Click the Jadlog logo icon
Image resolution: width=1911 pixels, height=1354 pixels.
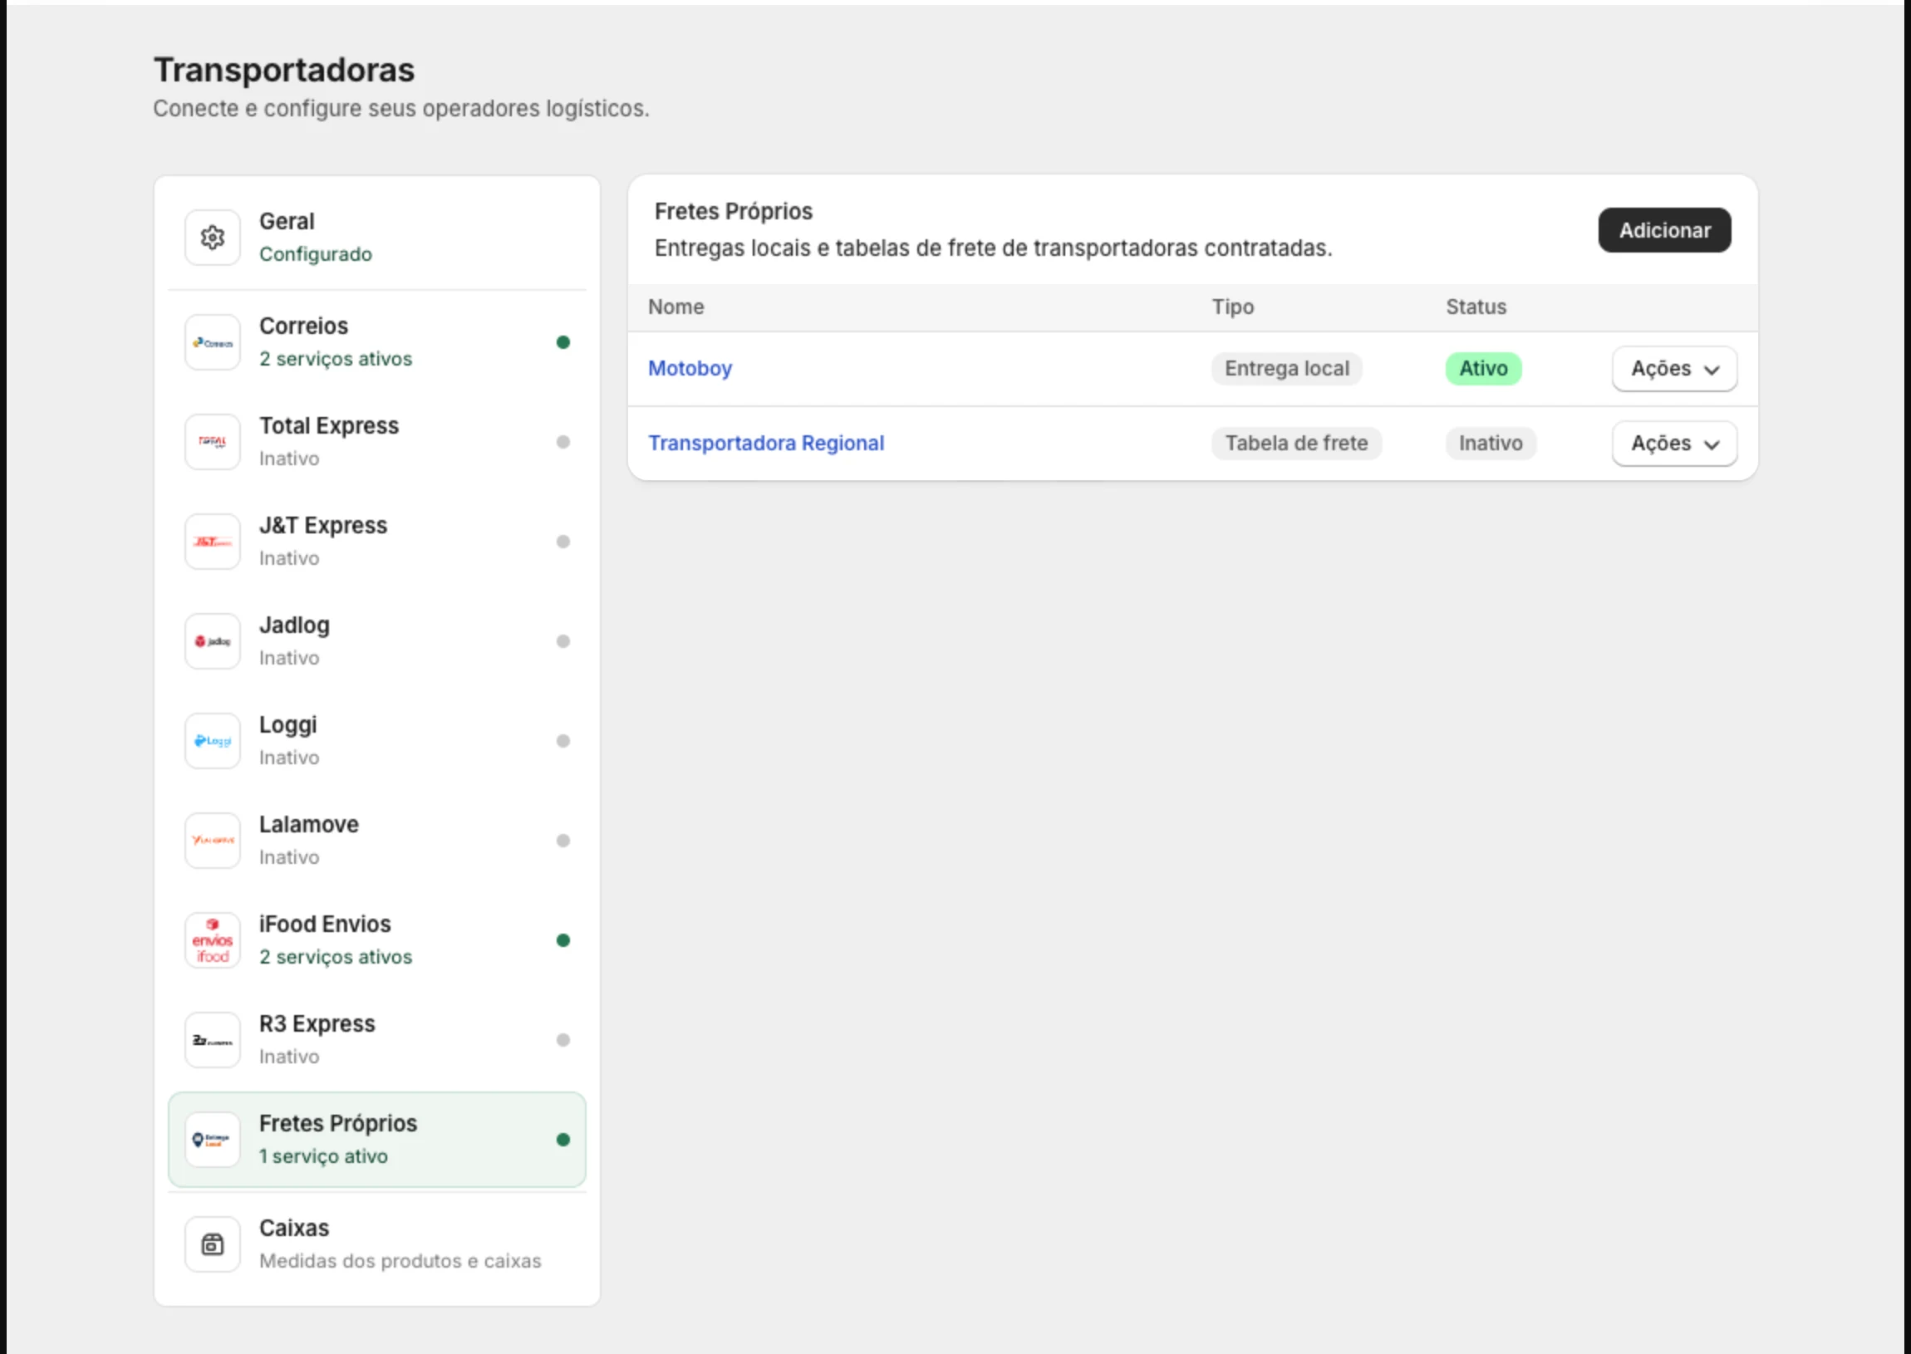point(213,641)
